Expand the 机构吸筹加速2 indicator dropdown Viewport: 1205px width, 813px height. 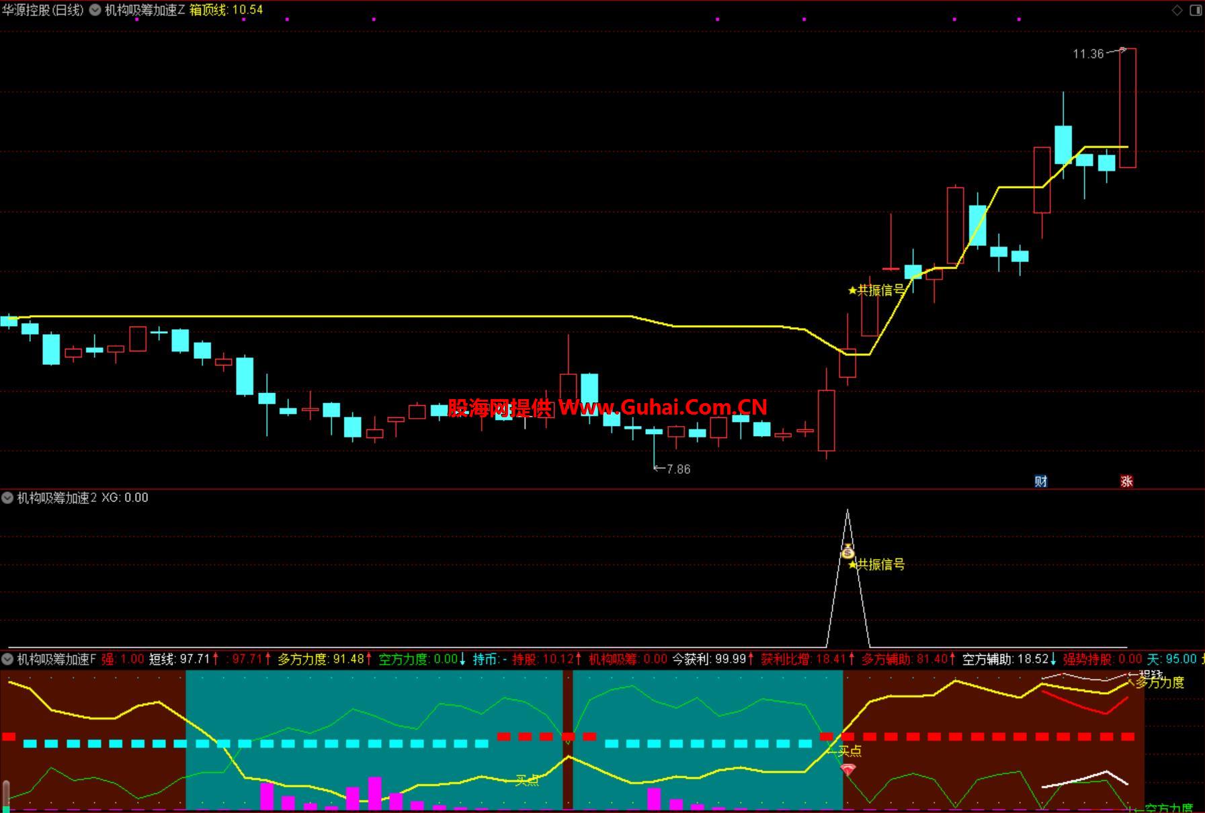[7, 498]
